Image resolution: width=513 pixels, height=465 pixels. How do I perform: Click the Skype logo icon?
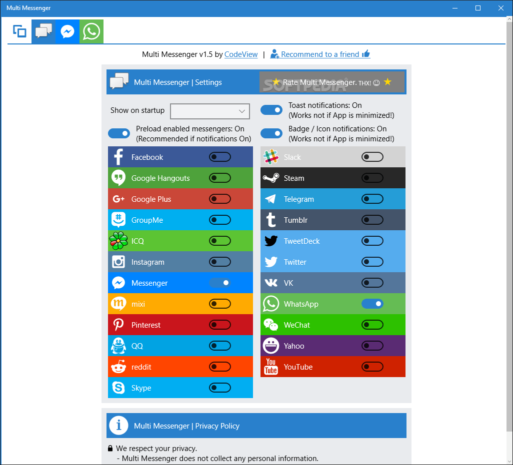(118, 388)
